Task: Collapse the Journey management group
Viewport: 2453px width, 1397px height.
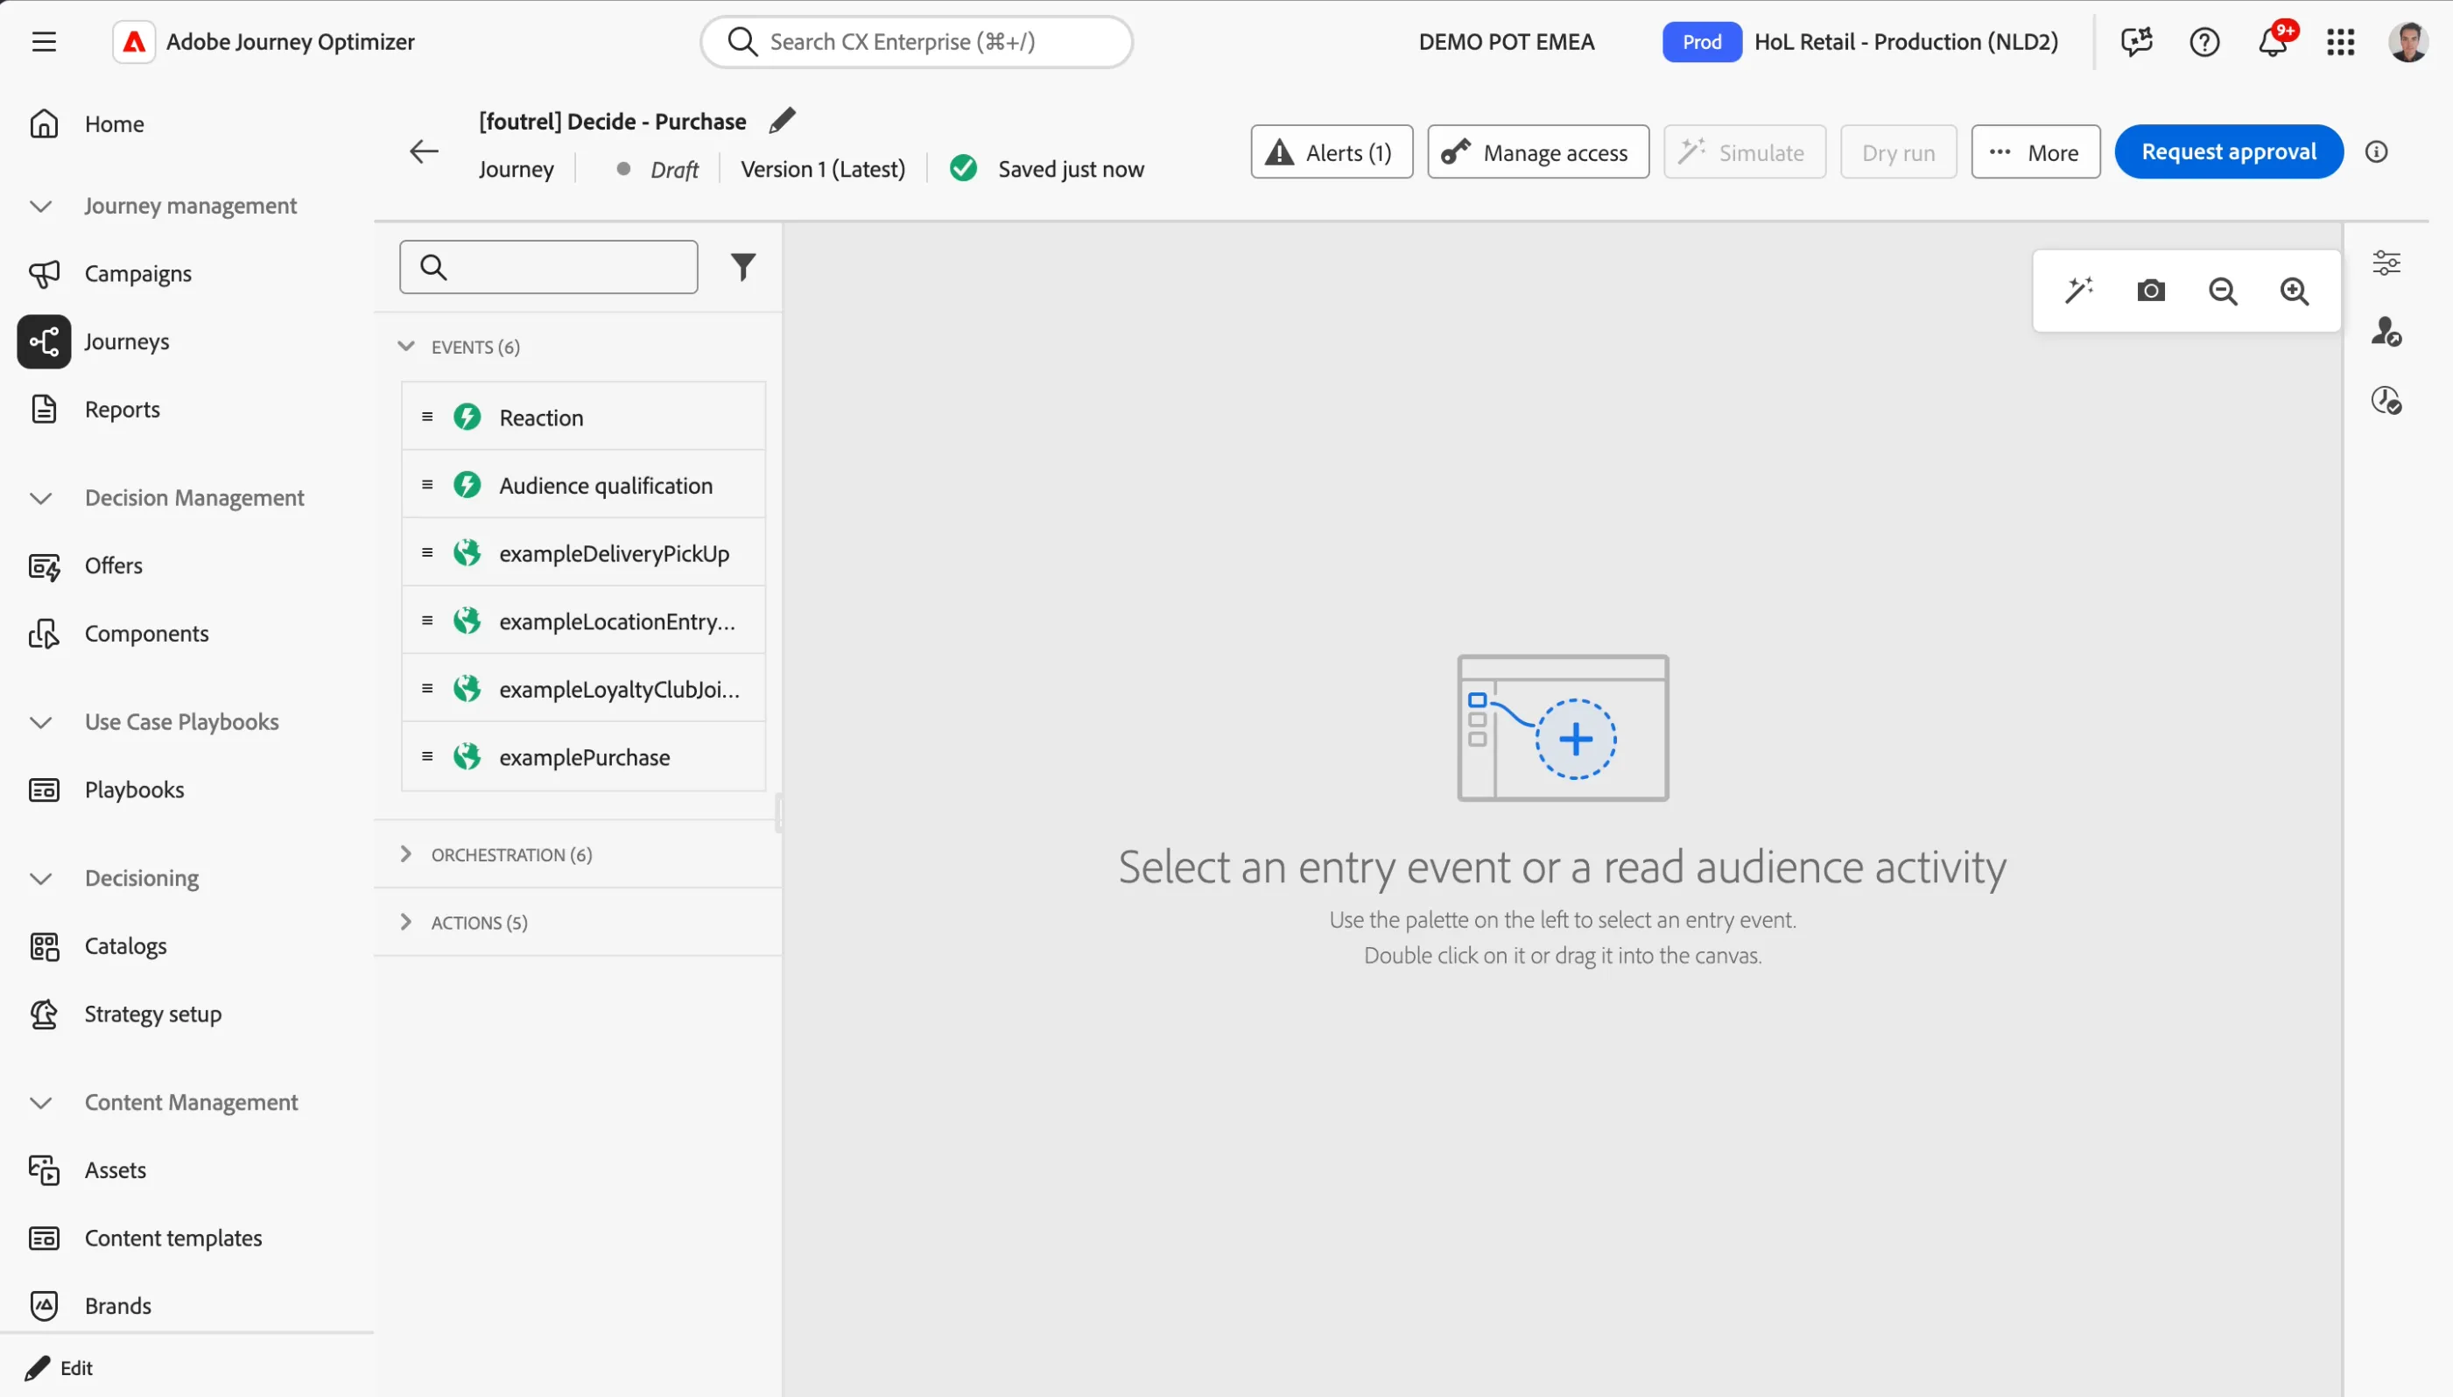Action: click(40, 207)
